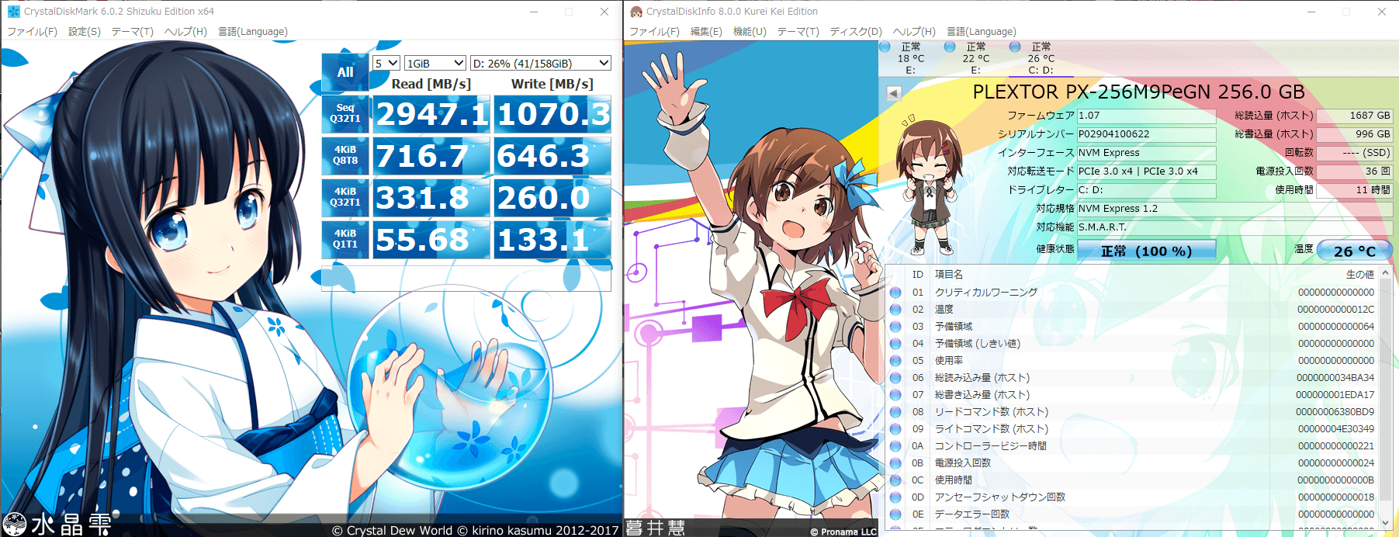Image resolution: width=1399 pixels, height=537 pixels.
Task: Go to previous disk with the left arrow button
Action: point(894,93)
